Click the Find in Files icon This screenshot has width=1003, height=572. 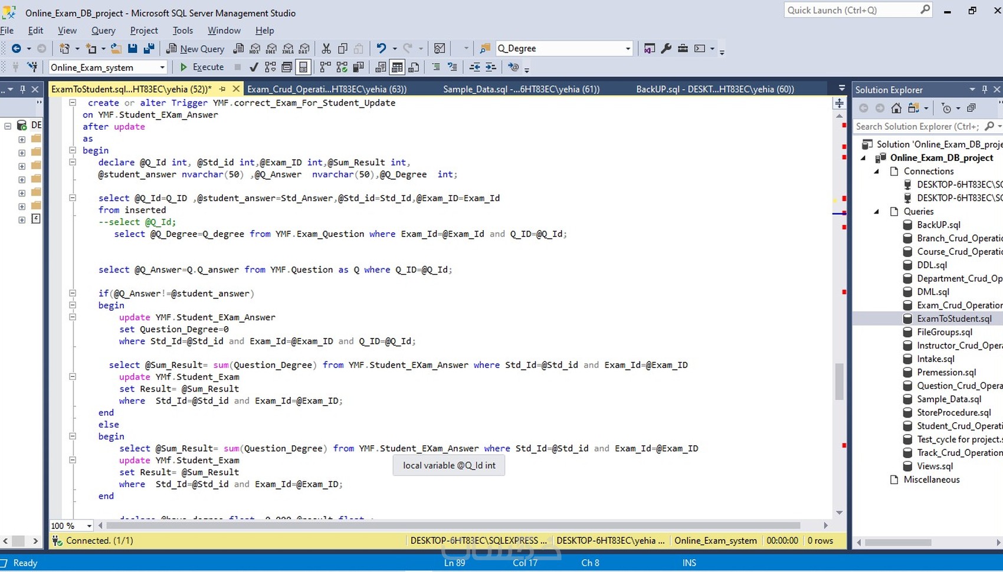click(485, 48)
